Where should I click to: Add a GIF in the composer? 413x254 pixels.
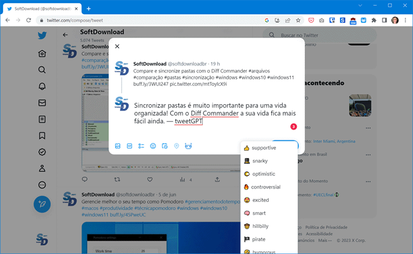130,146
